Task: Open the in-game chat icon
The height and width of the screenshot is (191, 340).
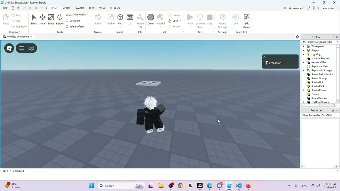Action: click(31, 48)
